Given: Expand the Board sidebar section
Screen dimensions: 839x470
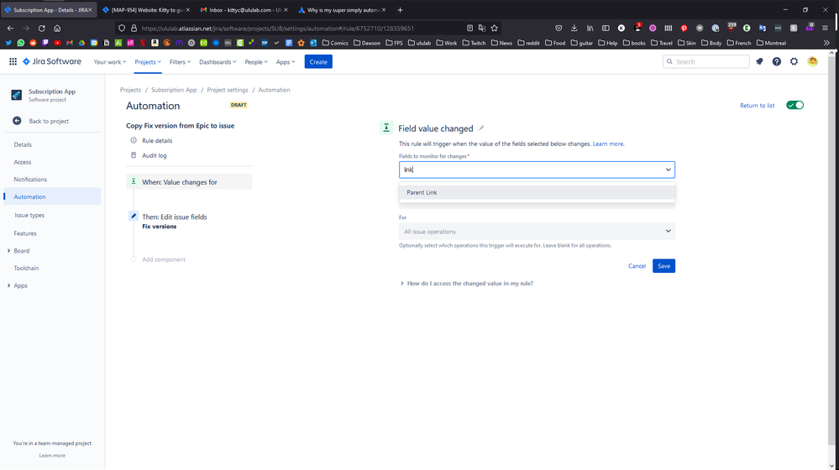Looking at the screenshot, I should point(8,251).
